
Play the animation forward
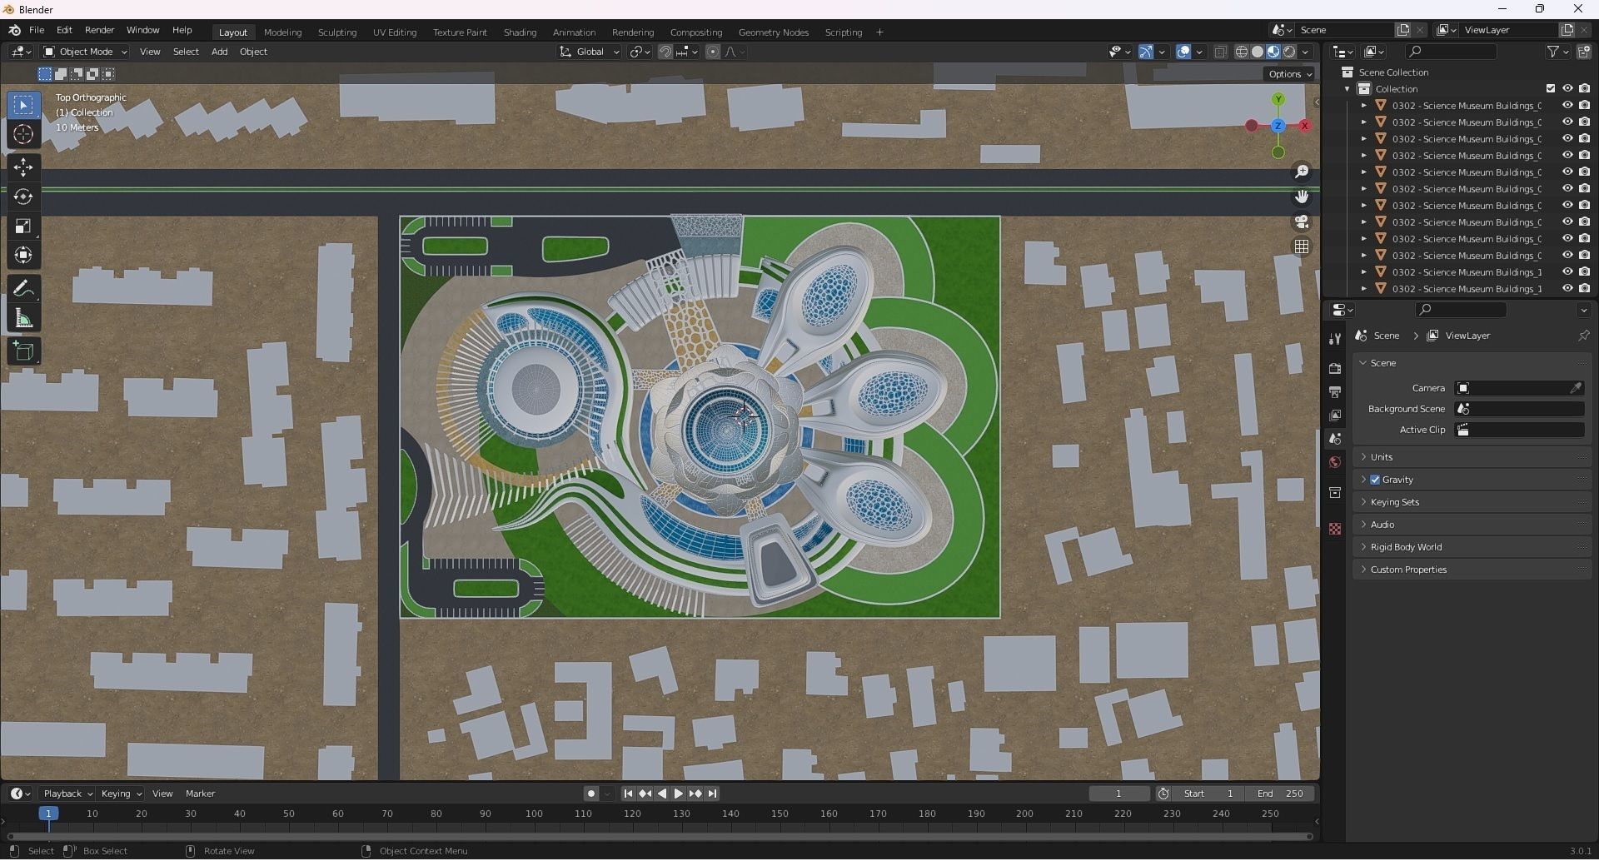coord(678,794)
